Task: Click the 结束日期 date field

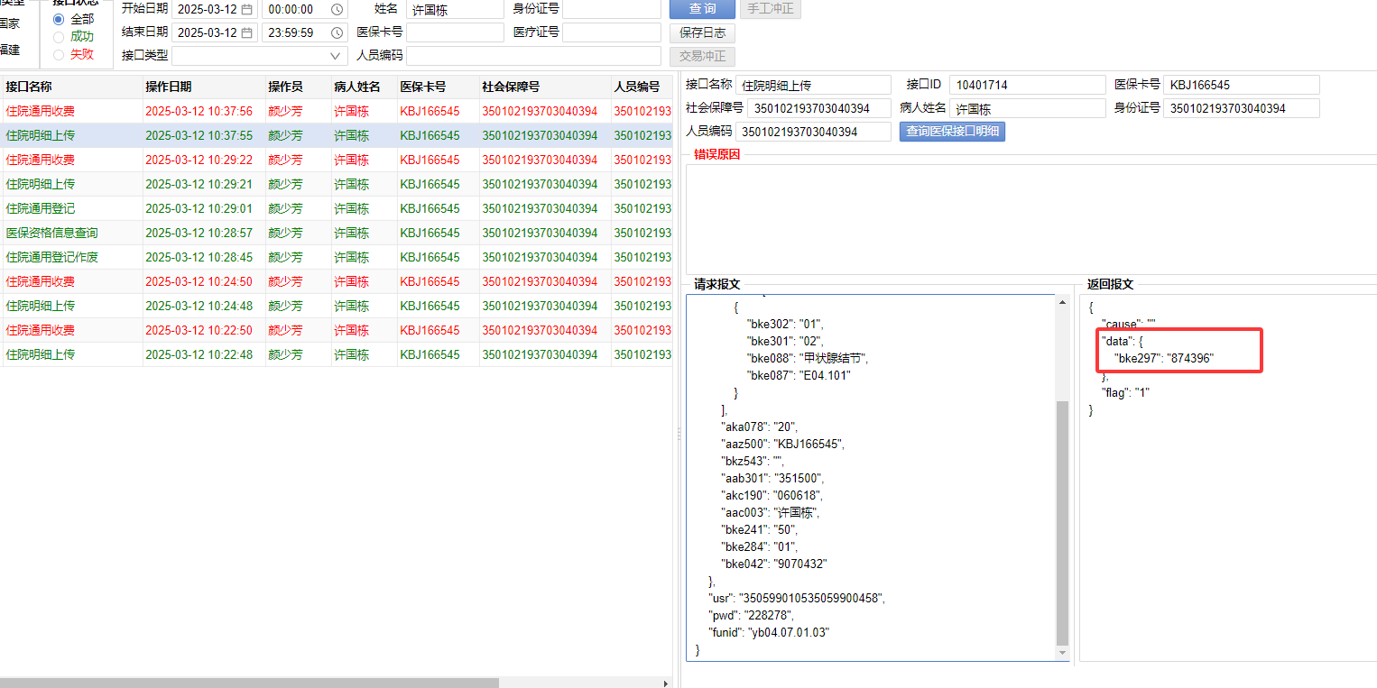Action: 213,32
